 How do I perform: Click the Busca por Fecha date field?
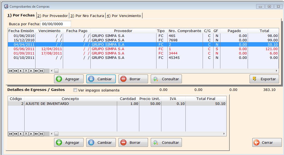[x=56, y=24]
